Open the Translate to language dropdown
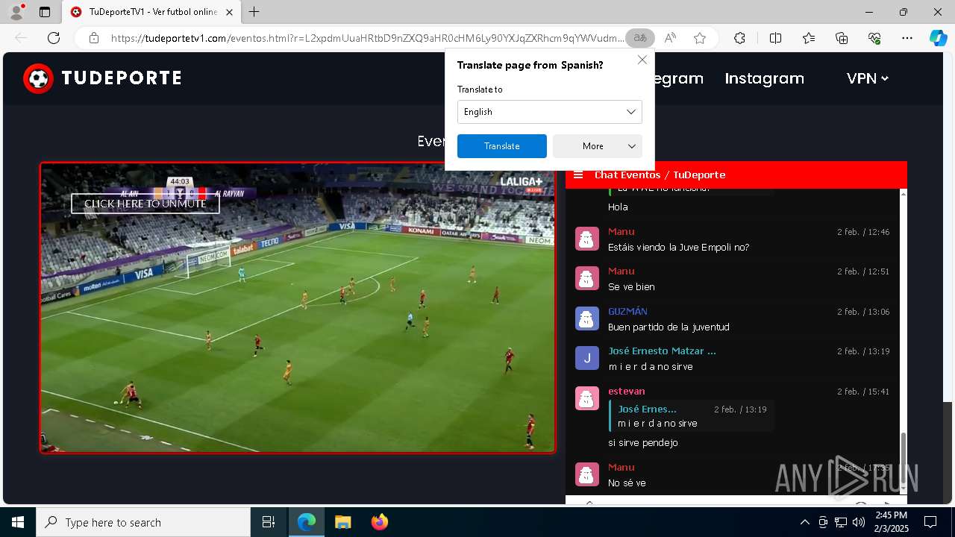Viewport: 955px width, 537px height. (x=549, y=112)
